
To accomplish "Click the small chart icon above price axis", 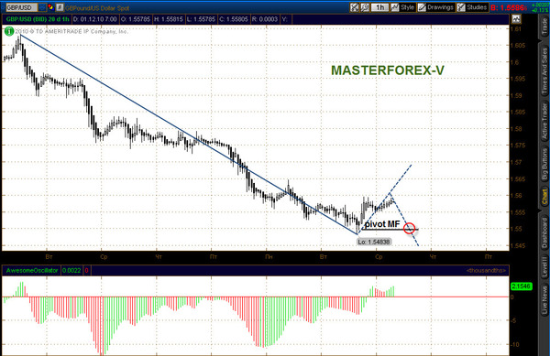I will tap(516, 19).
